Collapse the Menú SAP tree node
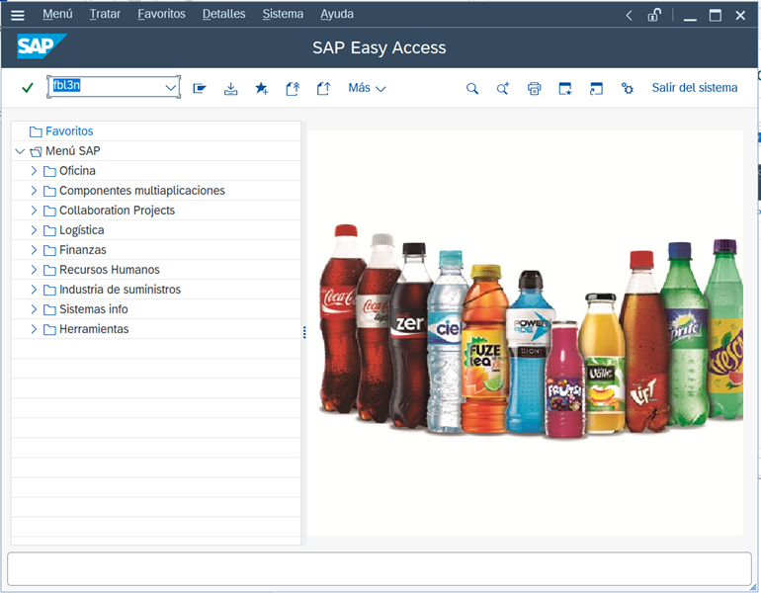Image resolution: width=761 pixels, height=593 pixels. pos(20,151)
